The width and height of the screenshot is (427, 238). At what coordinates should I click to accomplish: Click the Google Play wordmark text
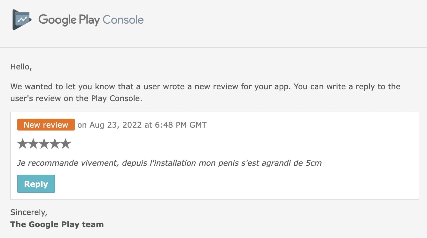coord(69,20)
